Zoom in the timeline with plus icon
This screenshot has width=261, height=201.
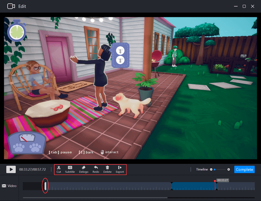229,169
